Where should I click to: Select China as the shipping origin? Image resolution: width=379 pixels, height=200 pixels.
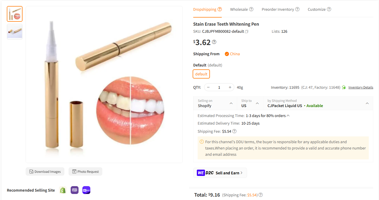(x=232, y=54)
